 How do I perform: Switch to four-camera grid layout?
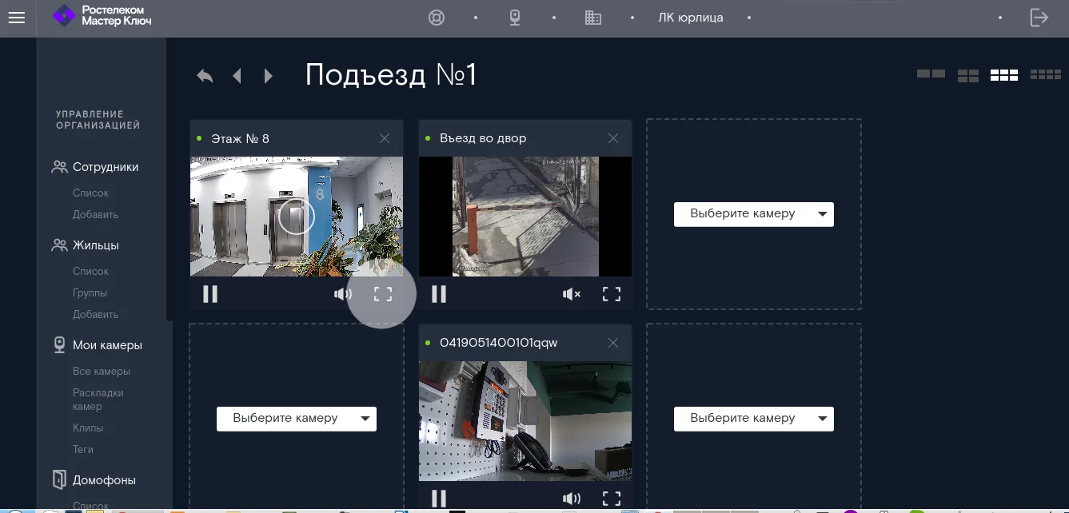pyautogui.click(x=968, y=76)
